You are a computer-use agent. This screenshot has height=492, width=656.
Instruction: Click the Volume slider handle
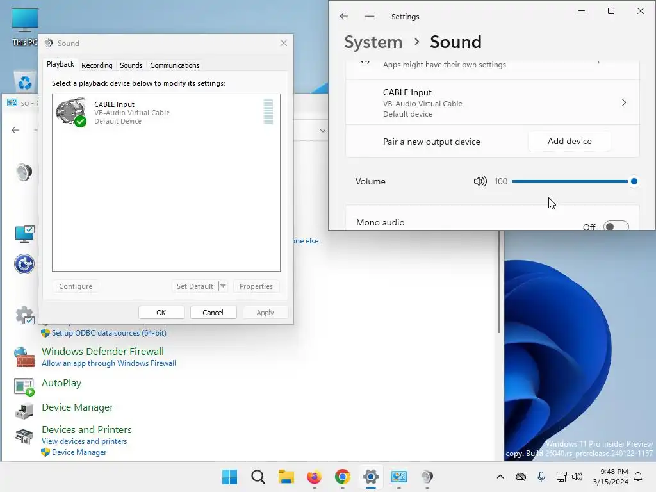pyautogui.click(x=634, y=181)
